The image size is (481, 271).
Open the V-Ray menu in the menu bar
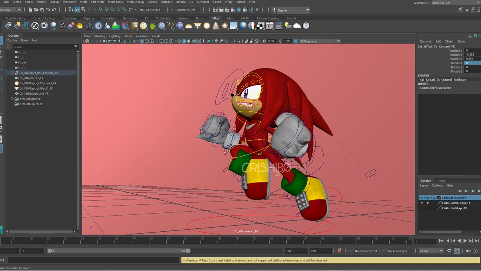(228, 2)
